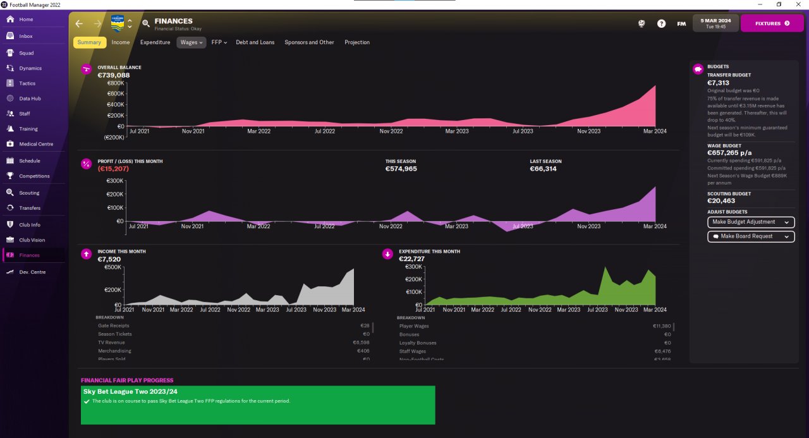This screenshot has height=438, width=809.
Task: Open the Training cone icon
Action: 10,129
